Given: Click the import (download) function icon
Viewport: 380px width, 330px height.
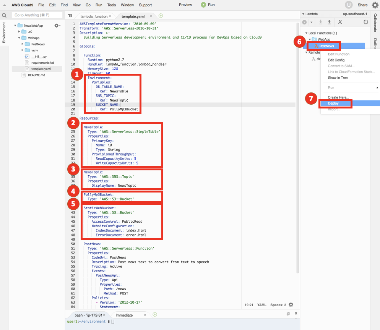Looking at the screenshot, I should coord(320,22).
